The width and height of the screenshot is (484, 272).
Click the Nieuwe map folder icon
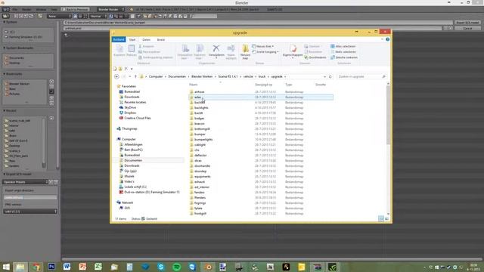[245, 48]
